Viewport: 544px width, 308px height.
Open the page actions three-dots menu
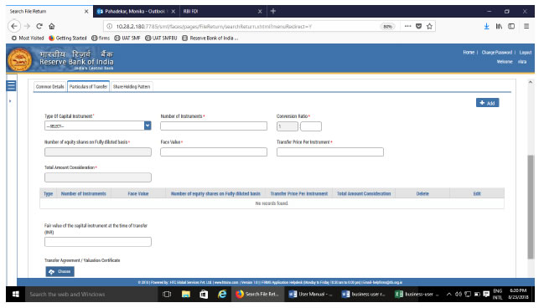407,26
